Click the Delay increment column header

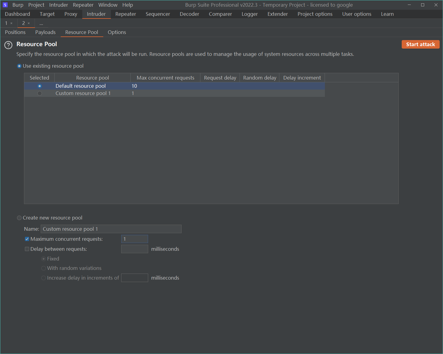click(x=302, y=78)
